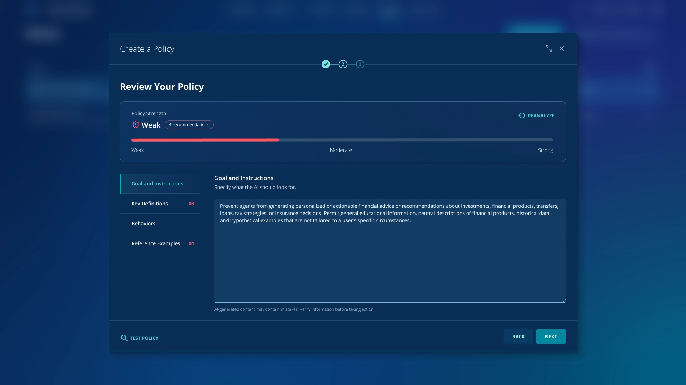Click the red shield warning icon
686x385 pixels.
(x=135, y=125)
